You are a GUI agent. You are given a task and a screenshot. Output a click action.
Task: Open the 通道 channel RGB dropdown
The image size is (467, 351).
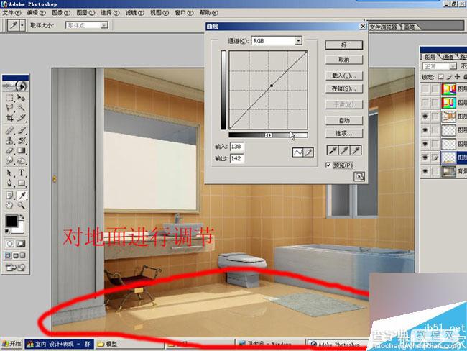coord(298,41)
